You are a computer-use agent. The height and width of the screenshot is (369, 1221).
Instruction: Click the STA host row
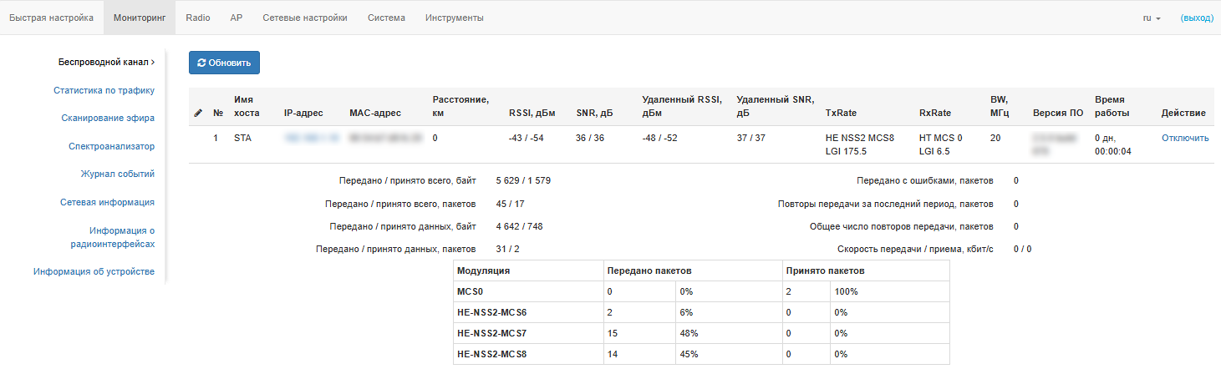point(242,138)
